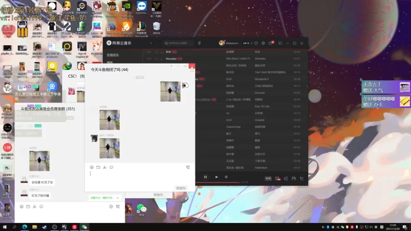Click the Discover album name
411x231 pixels.
[x=260, y=93]
